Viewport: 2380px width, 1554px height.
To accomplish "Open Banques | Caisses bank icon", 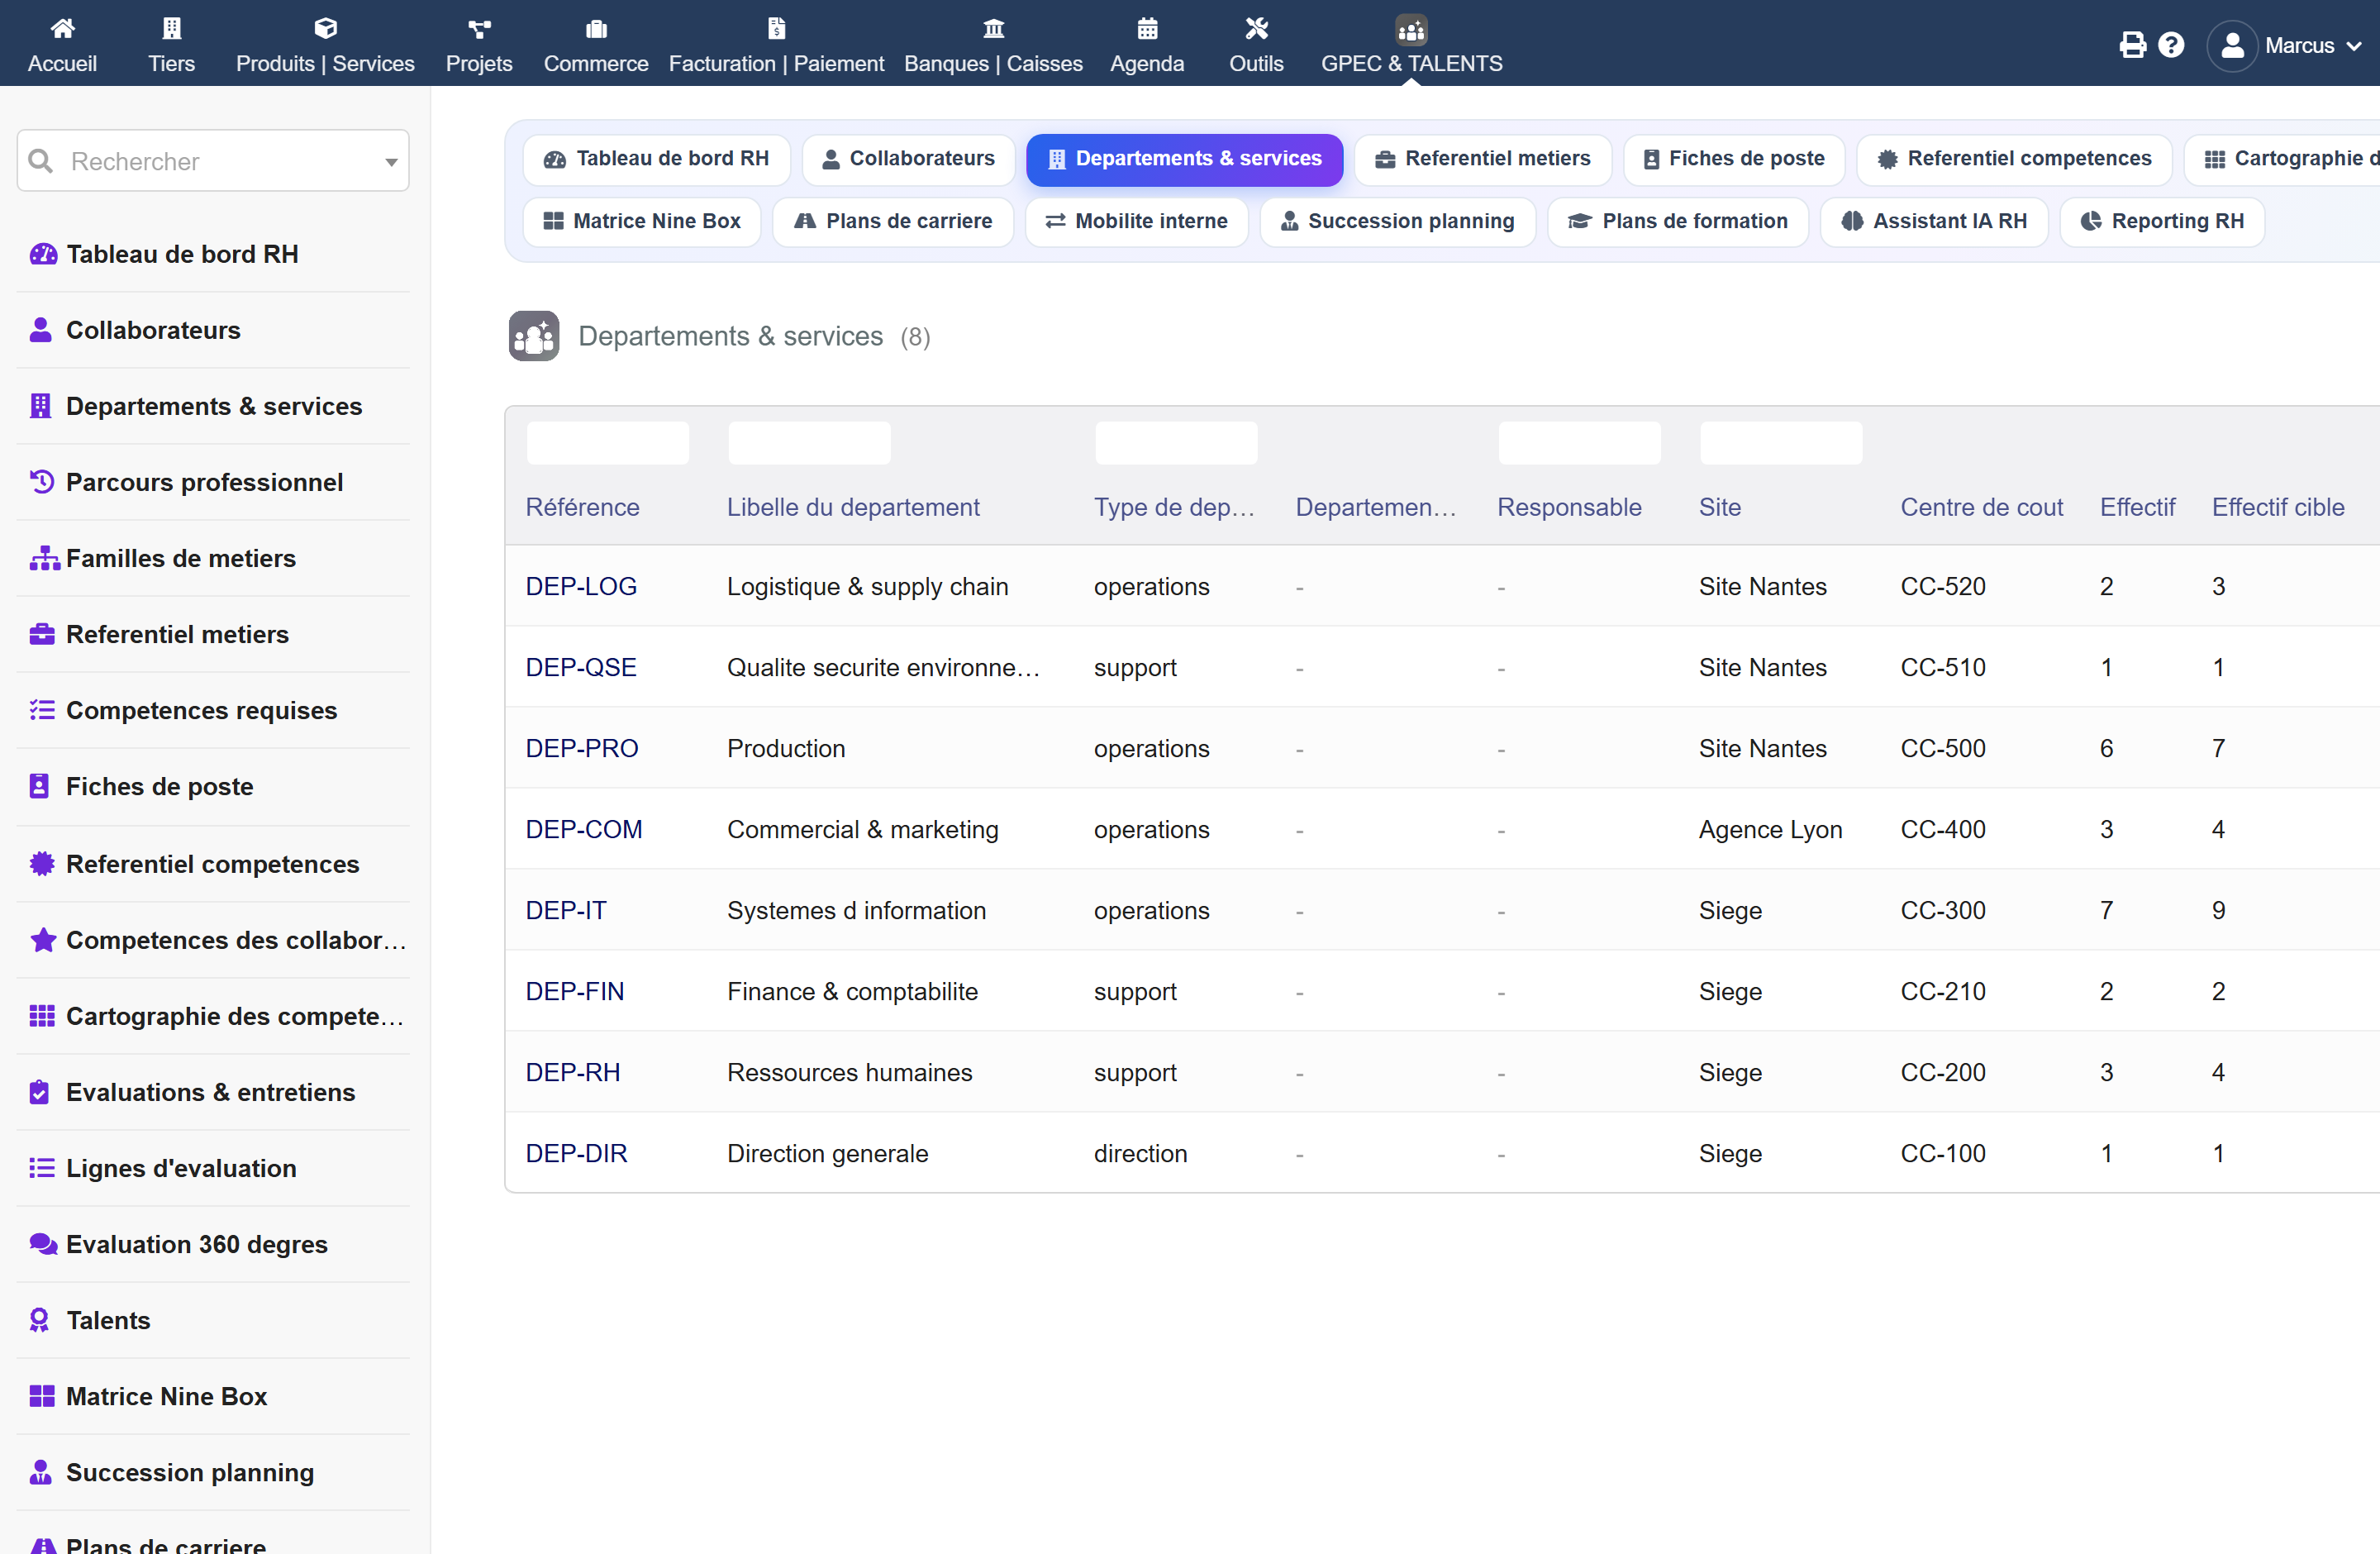I will [x=993, y=28].
